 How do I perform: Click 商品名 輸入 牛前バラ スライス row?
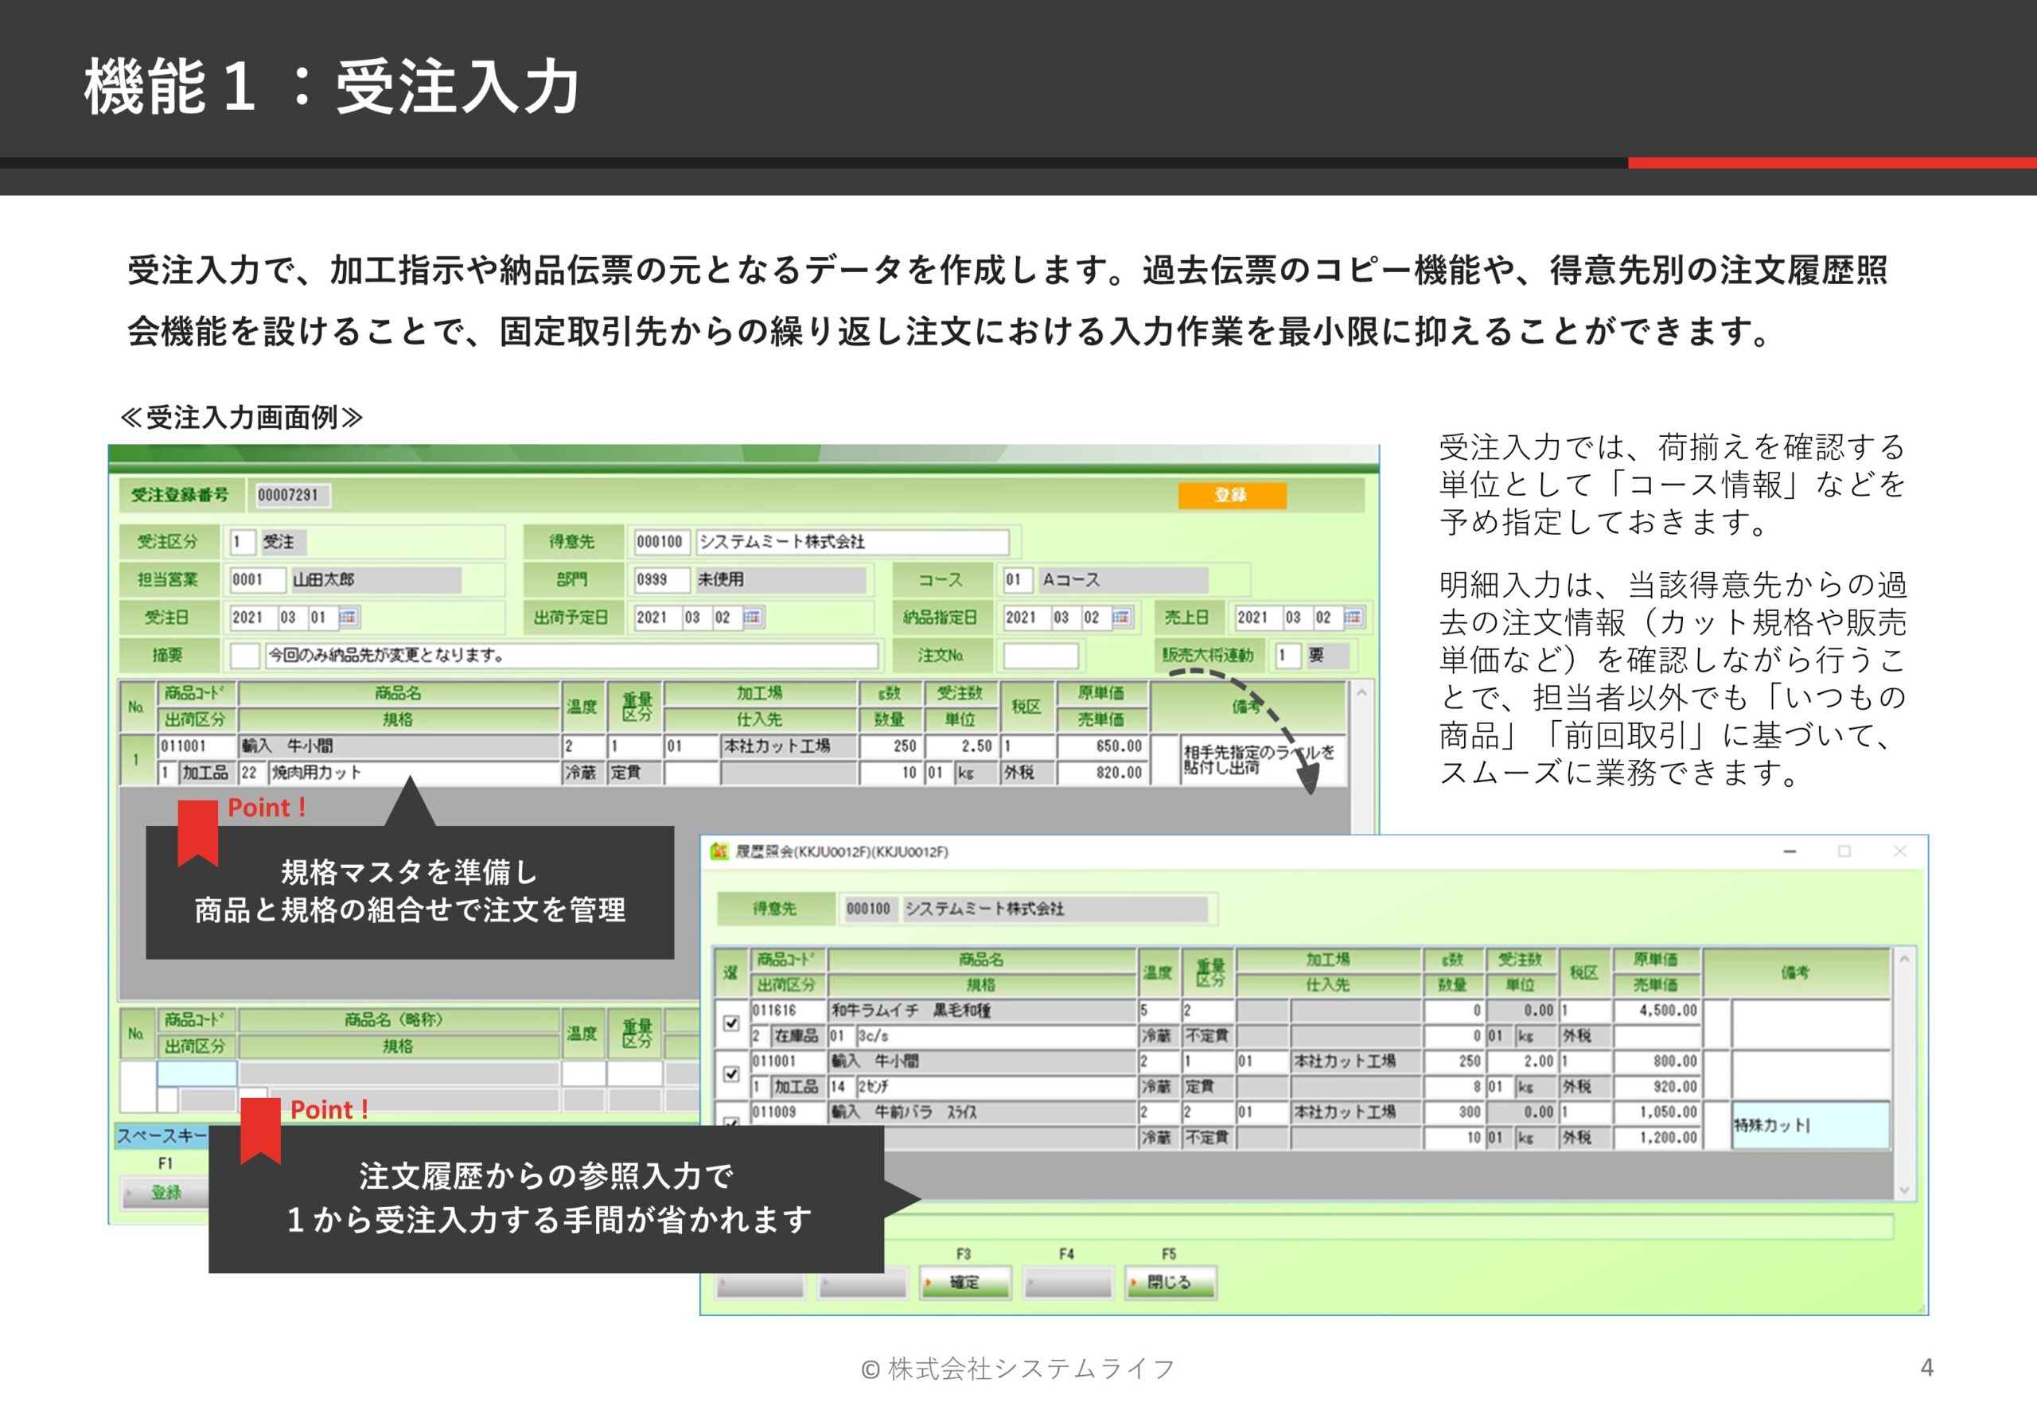pyautogui.click(x=982, y=1112)
